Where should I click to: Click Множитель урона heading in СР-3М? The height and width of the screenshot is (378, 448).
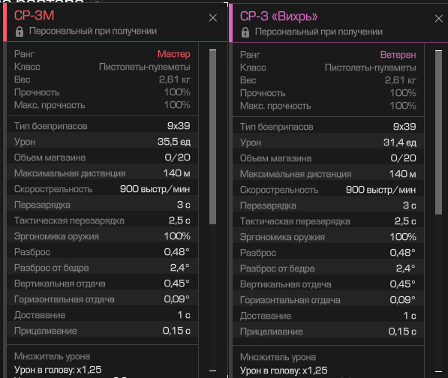(52, 356)
